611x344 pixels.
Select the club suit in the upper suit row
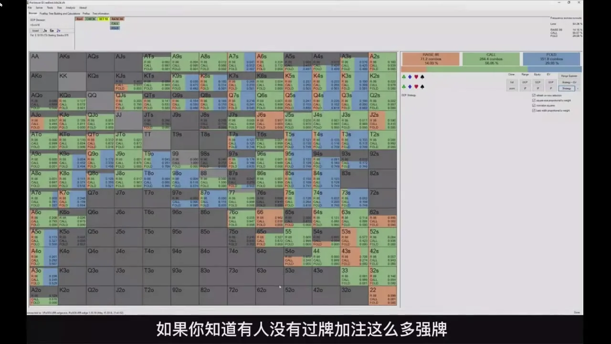click(404, 76)
